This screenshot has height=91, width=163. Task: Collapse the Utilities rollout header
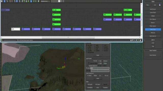153,2
